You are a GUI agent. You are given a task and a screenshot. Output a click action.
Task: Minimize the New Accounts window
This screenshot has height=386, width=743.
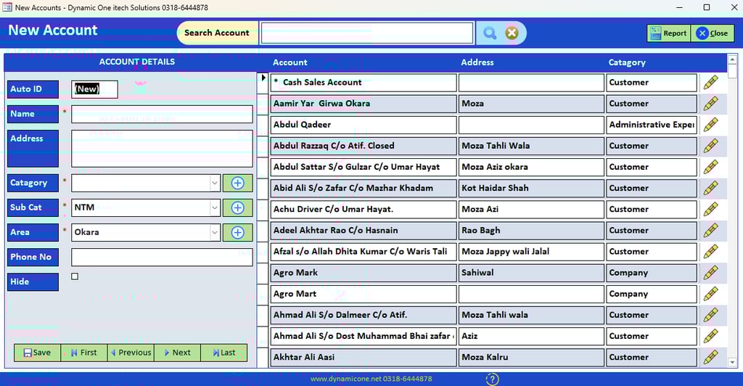click(x=679, y=7)
